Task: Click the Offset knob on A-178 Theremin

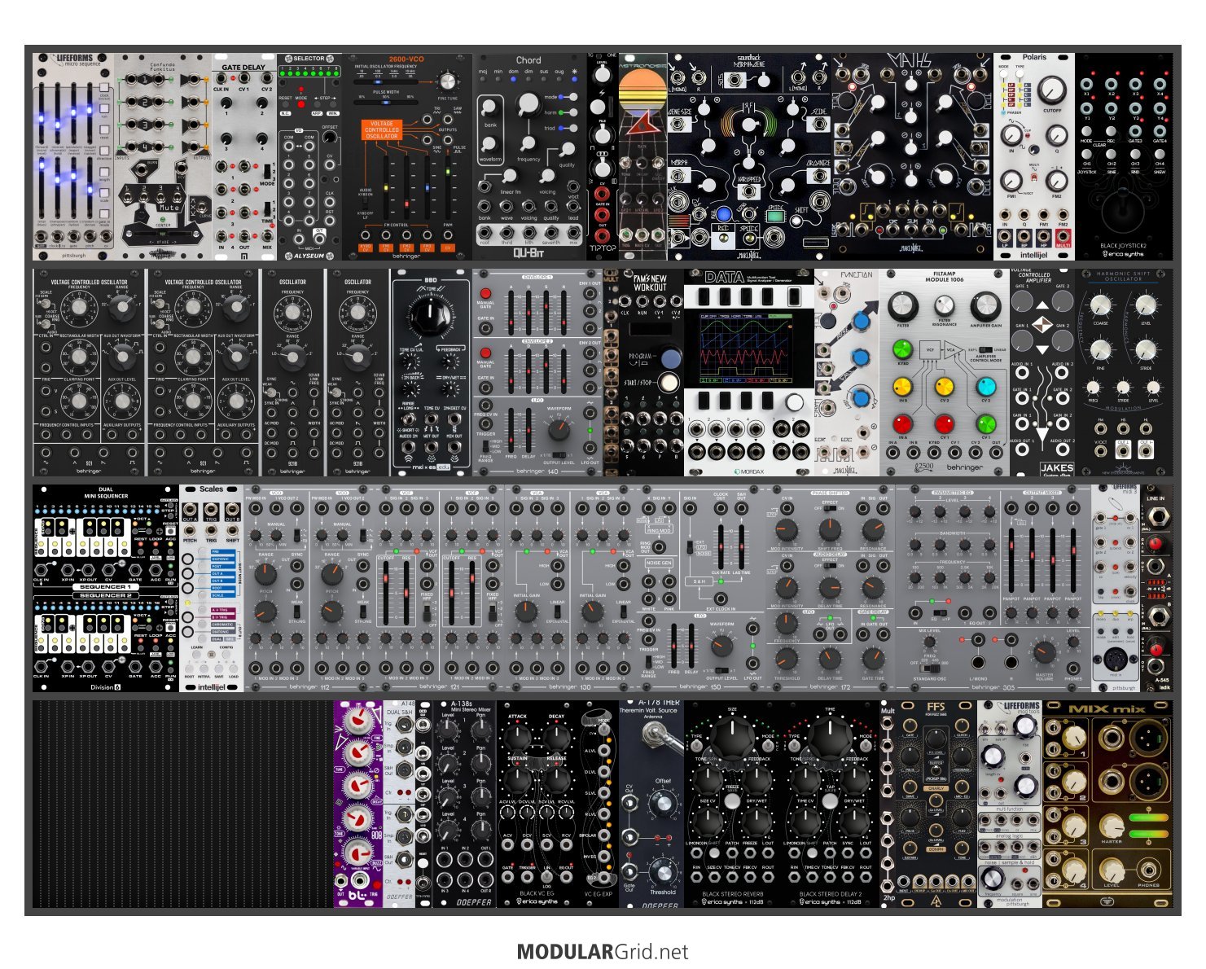Action: tap(663, 804)
